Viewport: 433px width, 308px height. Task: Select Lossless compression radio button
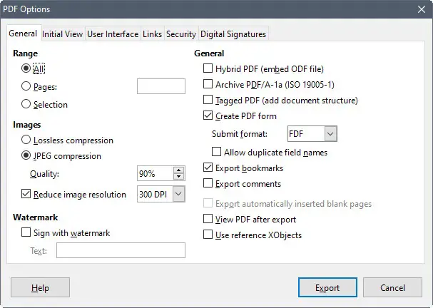point(26,140)
